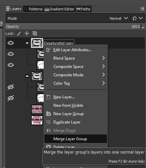Image resolution: width=146 pixels, height=168 pixels.
Task: Click the lock position move icon
Action: [27, 33]
